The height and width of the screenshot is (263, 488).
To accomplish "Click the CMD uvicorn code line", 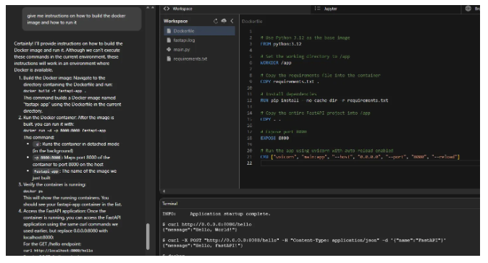I will (360, 157).
